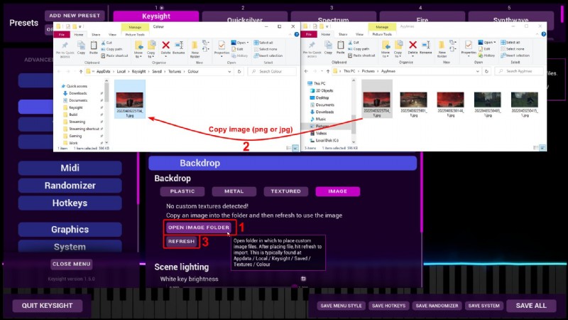The height and width of the screenshot is (320, 568).
Task: Click Copy path in Colour window
Action: pyautogui.click(x=111, y=49)
